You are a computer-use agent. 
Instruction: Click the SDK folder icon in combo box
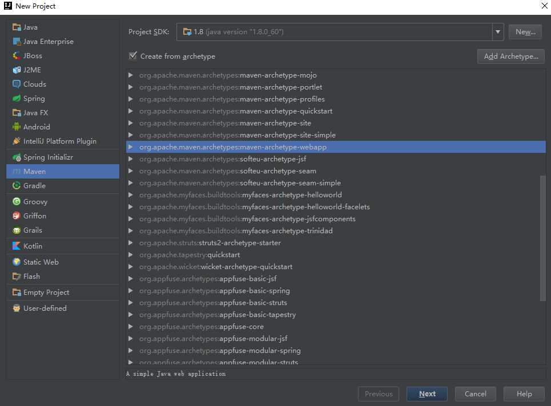[x=187, y=32]
